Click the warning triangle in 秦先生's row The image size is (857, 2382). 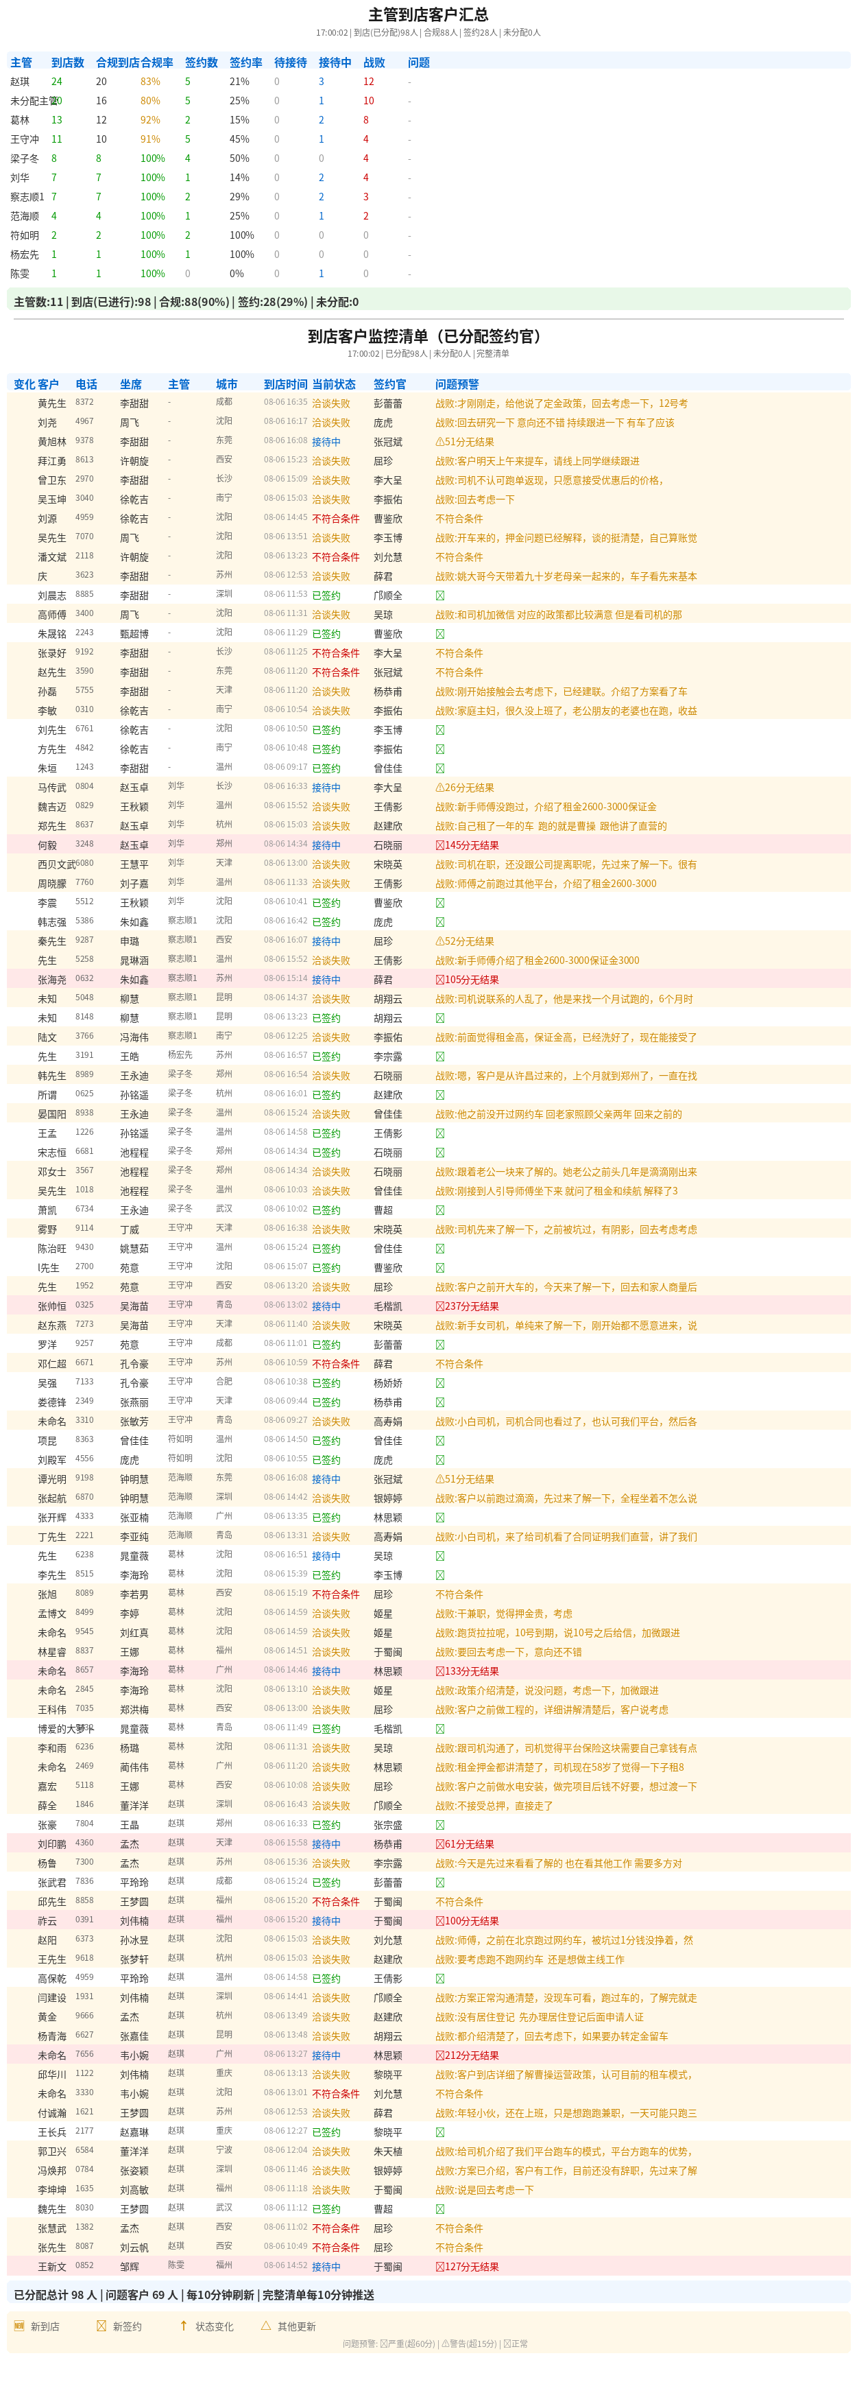[440, 941]
